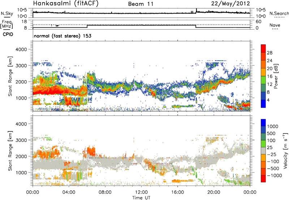289x200 pixels.
Task: Click the '500' velocity colorbar tick
Action: (271, 133)
